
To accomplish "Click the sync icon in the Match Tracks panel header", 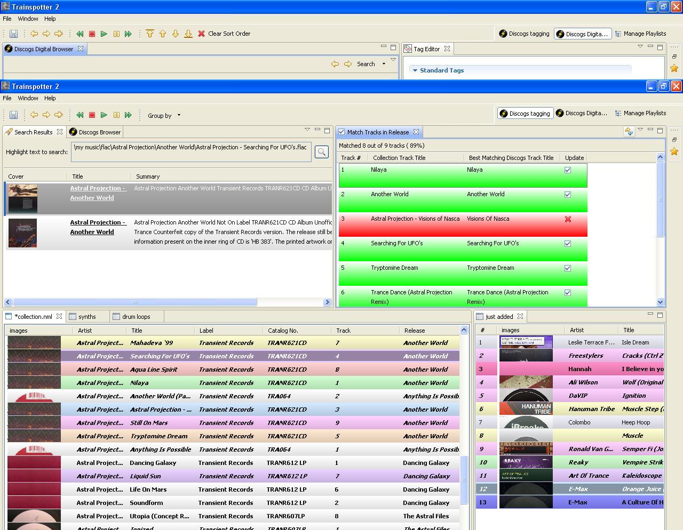I will pos(629,132).
